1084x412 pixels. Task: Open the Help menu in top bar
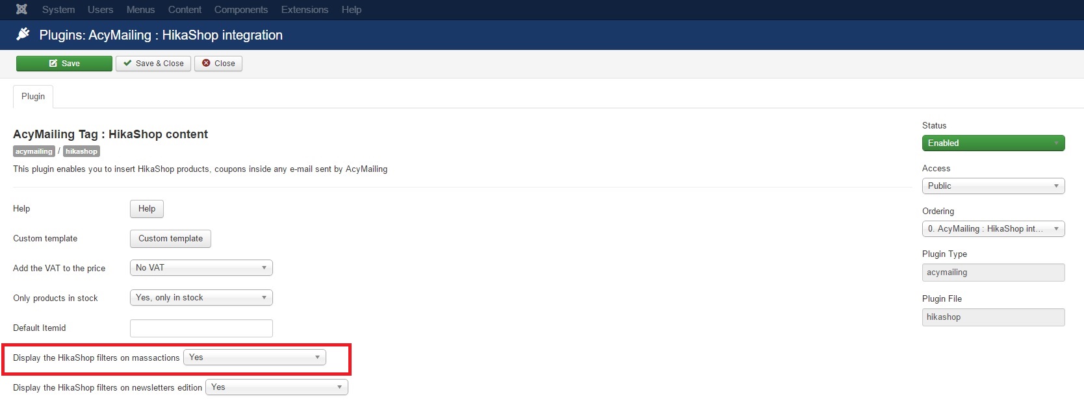coord(352,10)
